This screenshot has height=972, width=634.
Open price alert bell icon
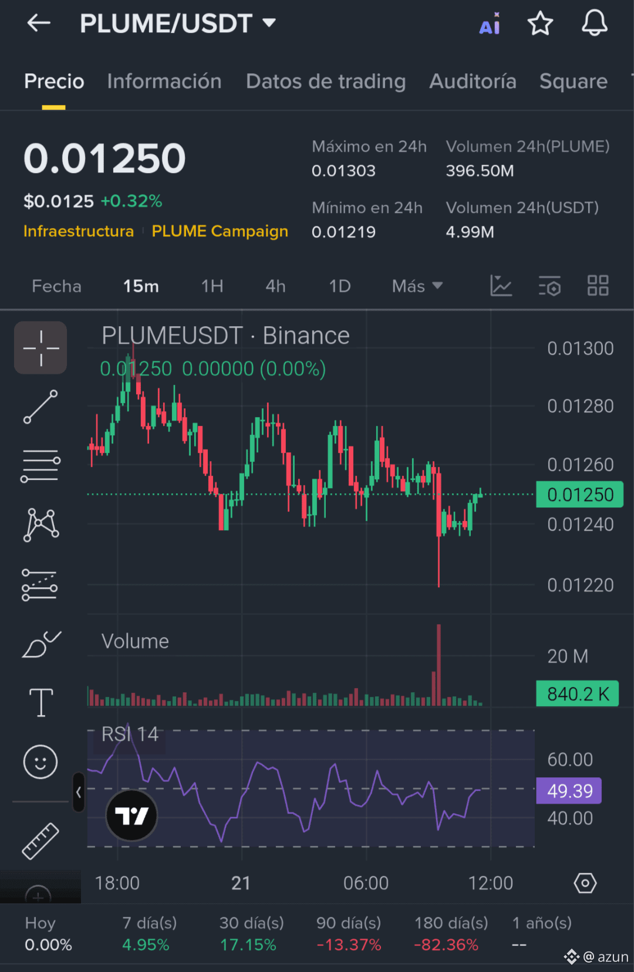point(594,23)
